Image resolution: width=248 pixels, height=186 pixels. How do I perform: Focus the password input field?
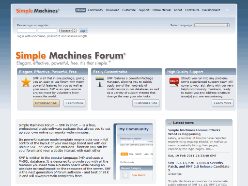point(47,31)
